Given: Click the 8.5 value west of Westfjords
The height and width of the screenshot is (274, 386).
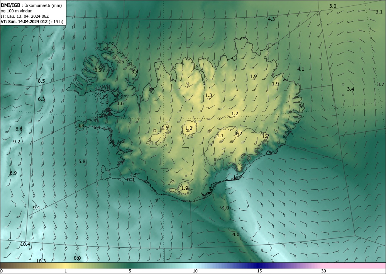Looking at the screenshot, I should click(x=41, y=81).
